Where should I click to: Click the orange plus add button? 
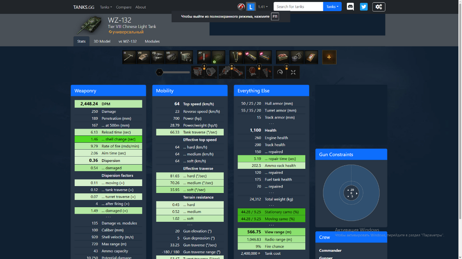pyautogui.click(x=329, y=57)
